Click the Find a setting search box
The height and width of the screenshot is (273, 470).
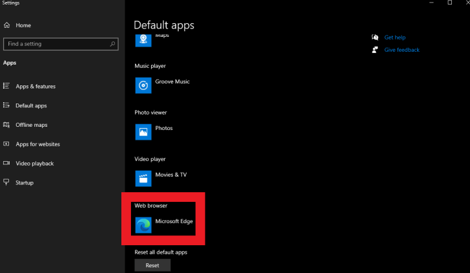pos(61,44)
